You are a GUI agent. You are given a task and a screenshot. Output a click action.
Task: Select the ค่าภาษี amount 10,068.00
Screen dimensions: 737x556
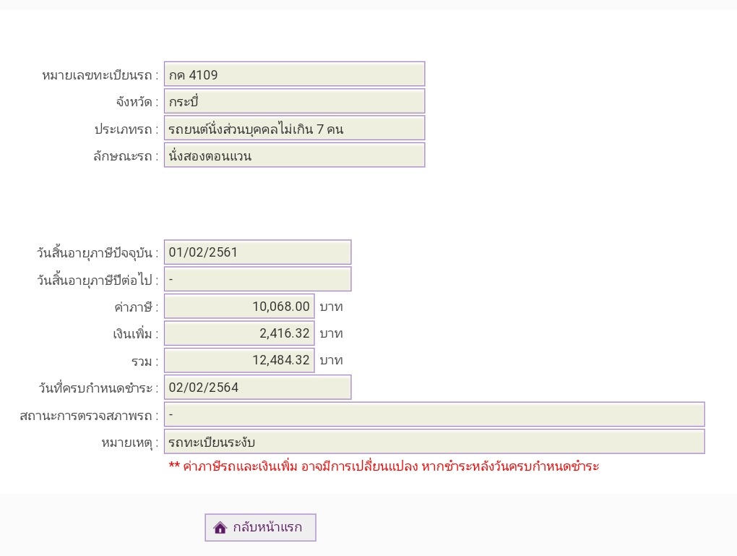click(239, 307)
